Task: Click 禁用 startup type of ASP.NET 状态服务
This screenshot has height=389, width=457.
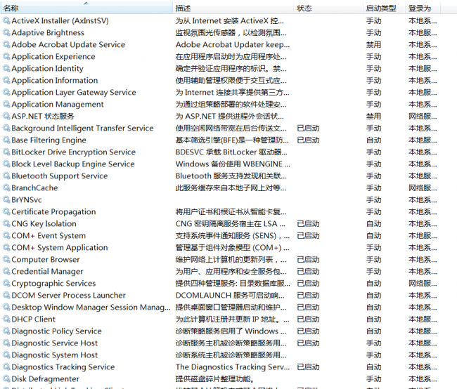Action: 373,116
